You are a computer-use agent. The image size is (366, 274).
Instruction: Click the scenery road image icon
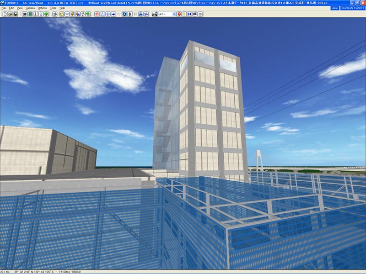coord(155,14)
